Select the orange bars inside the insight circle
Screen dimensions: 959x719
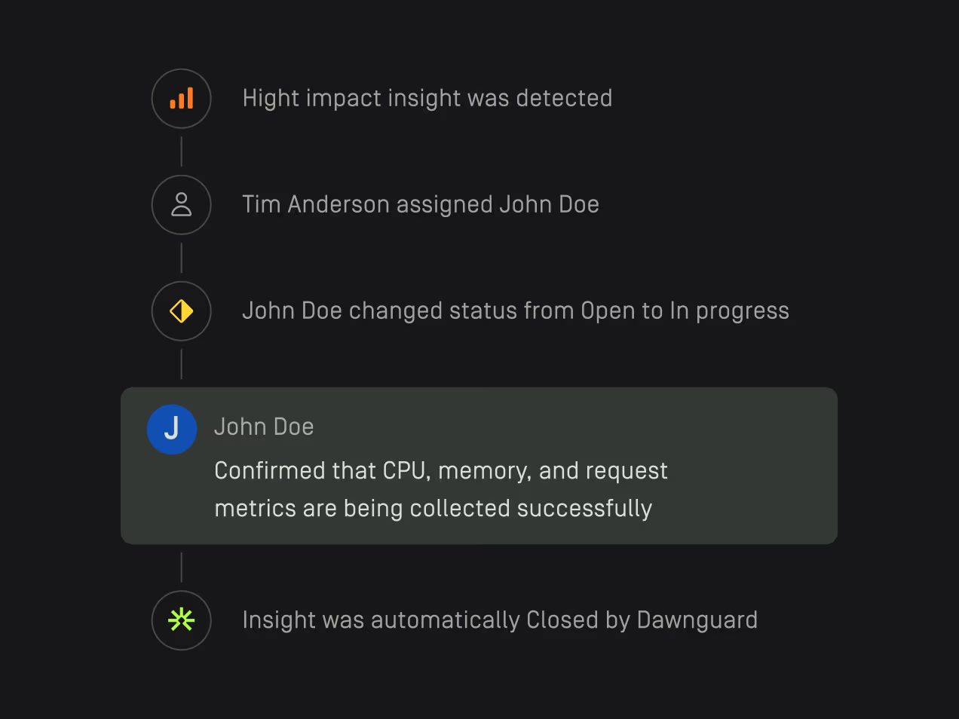click(x=181, y=99)
